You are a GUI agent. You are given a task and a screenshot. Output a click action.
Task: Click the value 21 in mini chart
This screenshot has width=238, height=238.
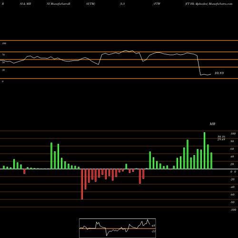pos(153,231)
